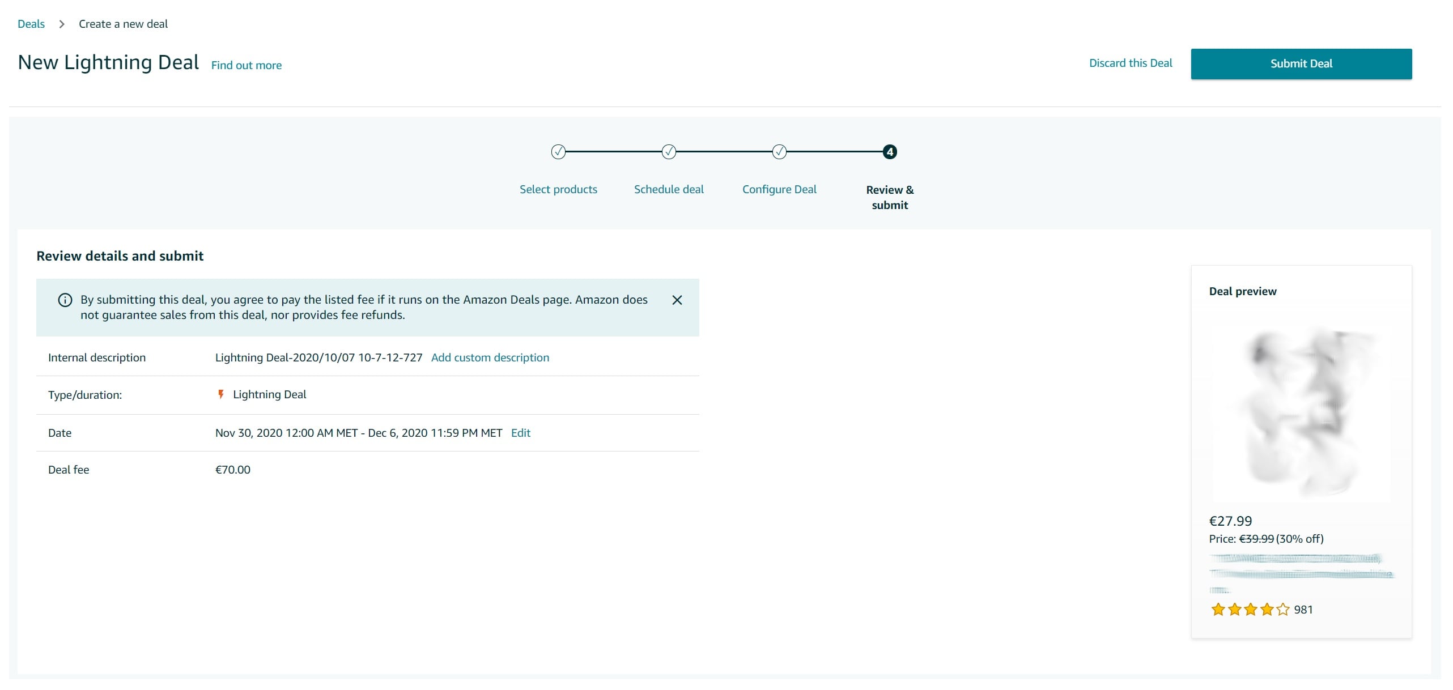Viewport: 1453px width, 690px height.
Task: Click the Schedule deal checkmark circle
Action: (x=669, y=152)
